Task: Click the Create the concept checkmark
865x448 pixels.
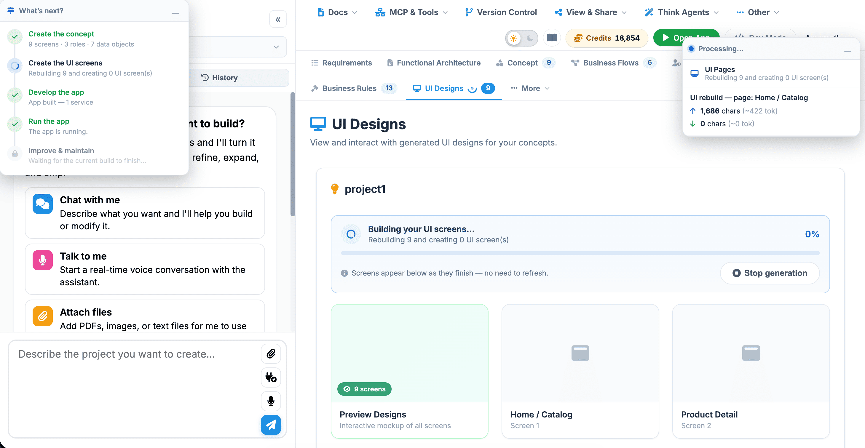Action: point(15,36)
